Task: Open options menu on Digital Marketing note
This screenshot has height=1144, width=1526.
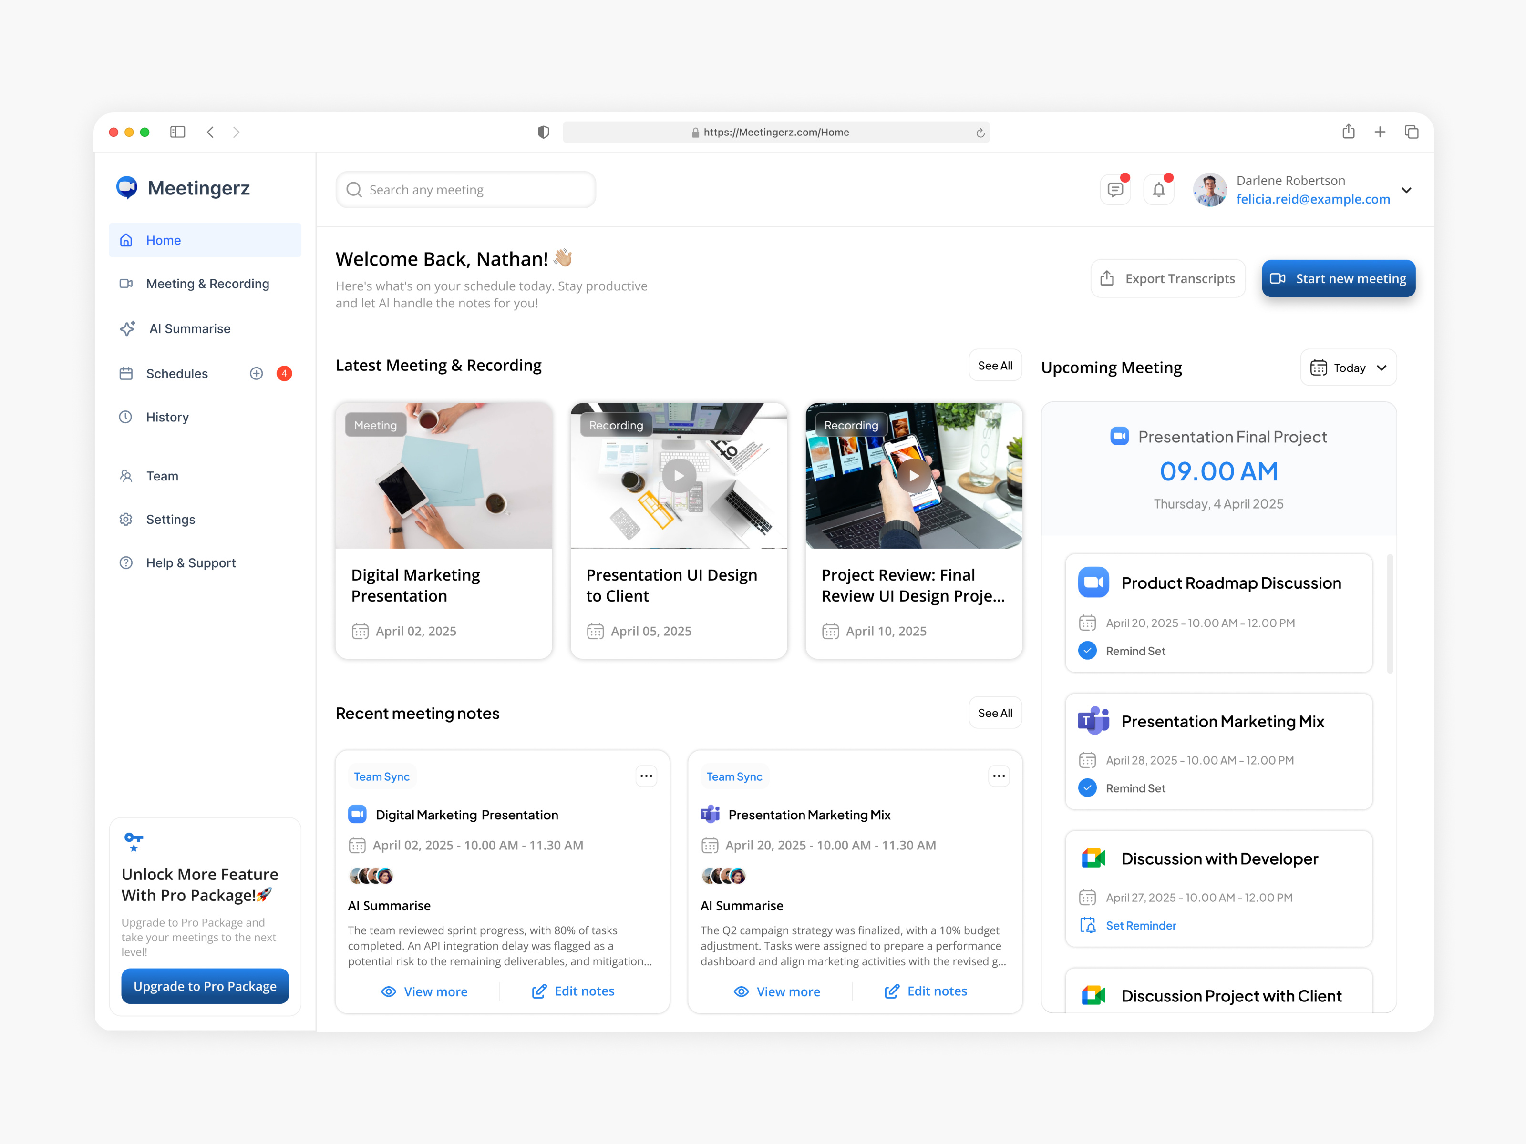Action: pyautogui.click(x=646, y=776)
